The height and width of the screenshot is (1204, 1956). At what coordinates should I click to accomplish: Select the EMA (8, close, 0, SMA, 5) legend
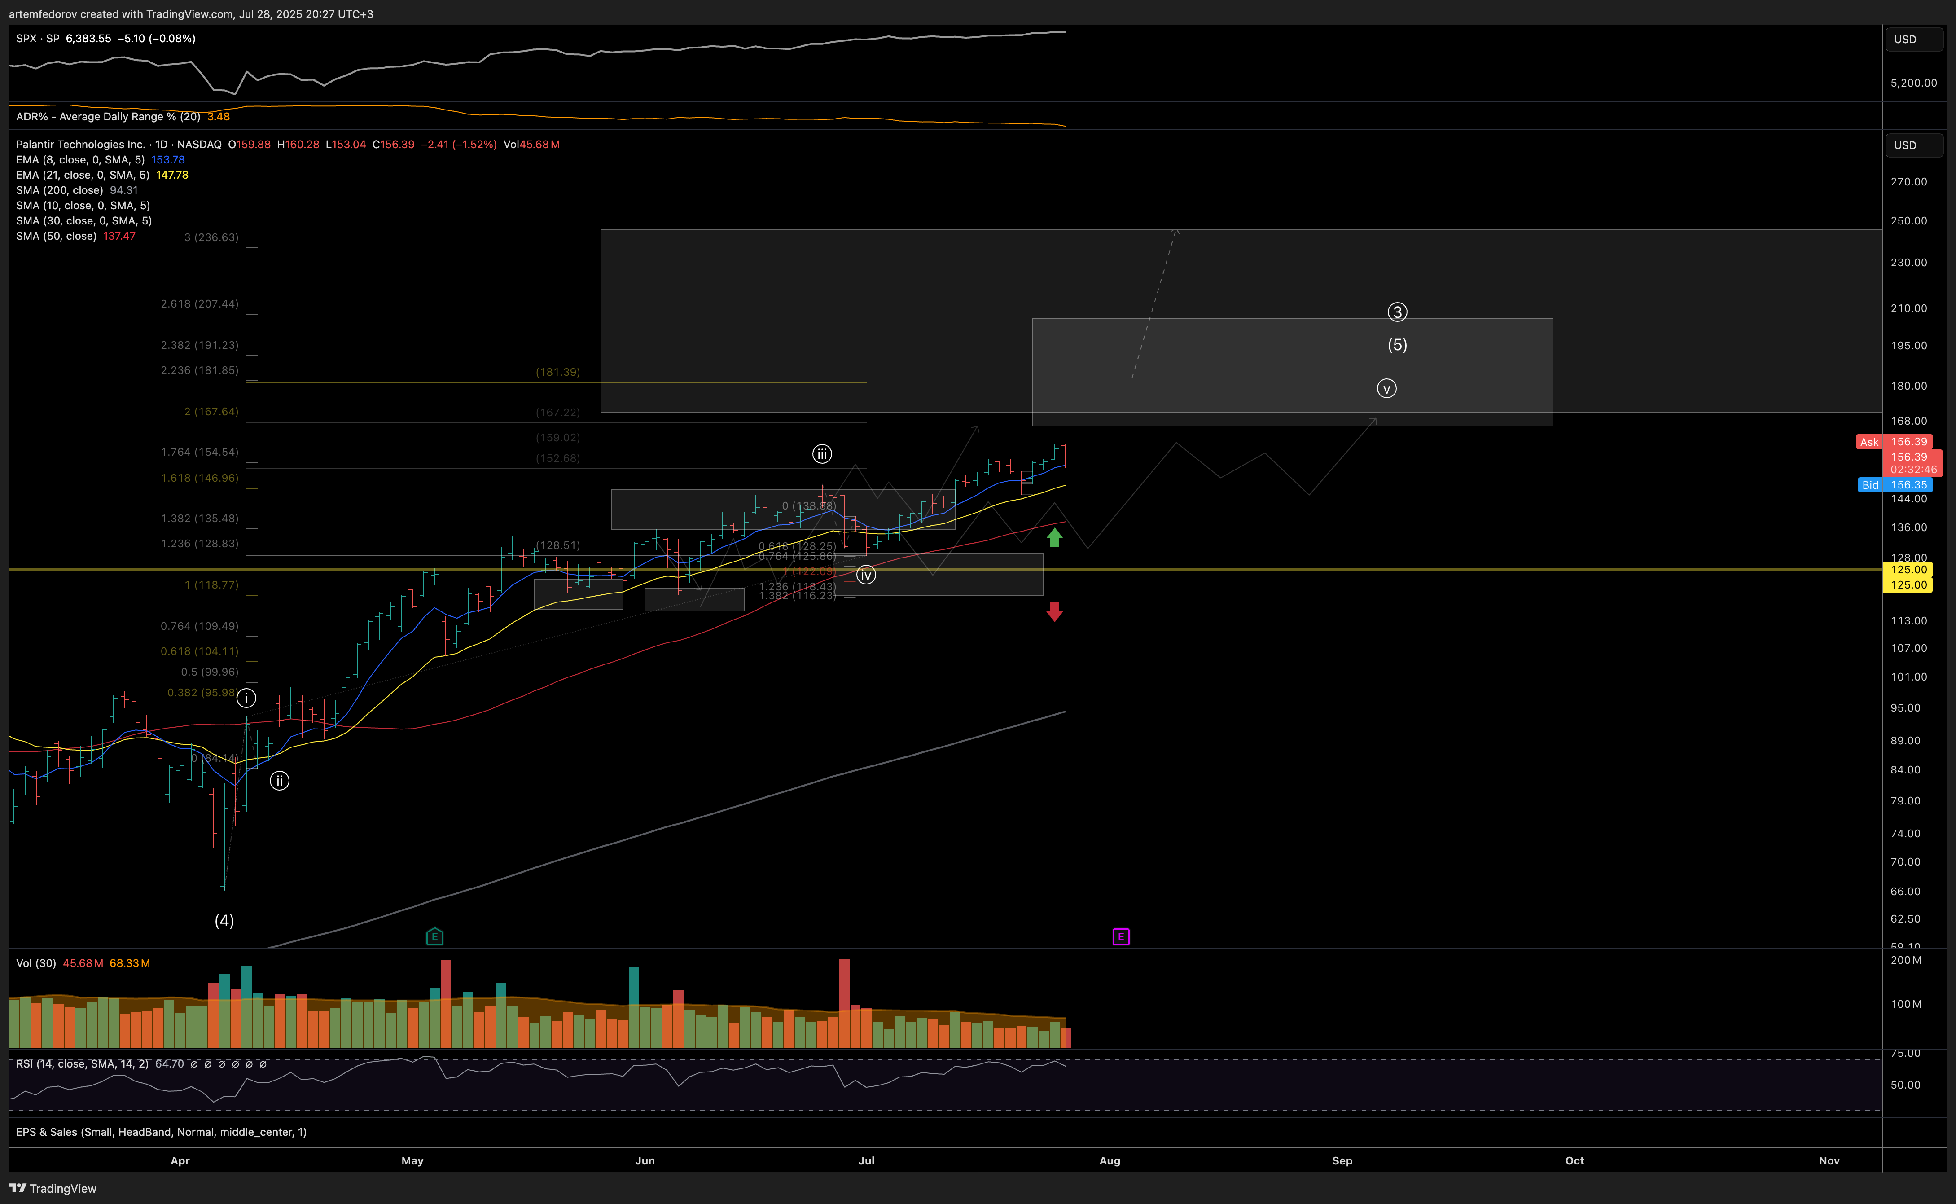(80, 159)
